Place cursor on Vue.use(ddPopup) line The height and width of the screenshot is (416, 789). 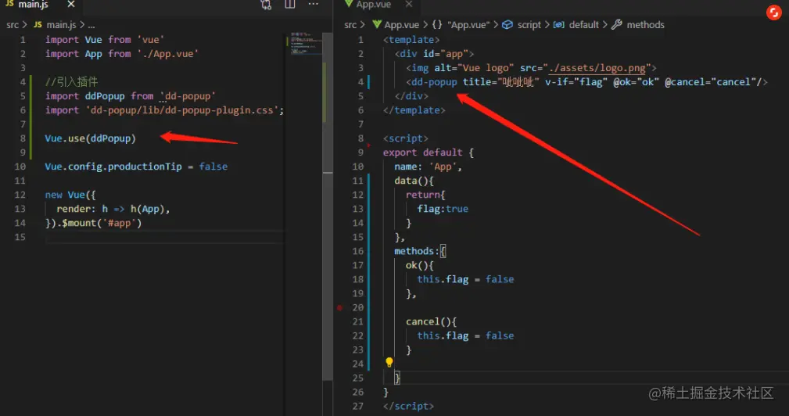(x=90, y=138)
